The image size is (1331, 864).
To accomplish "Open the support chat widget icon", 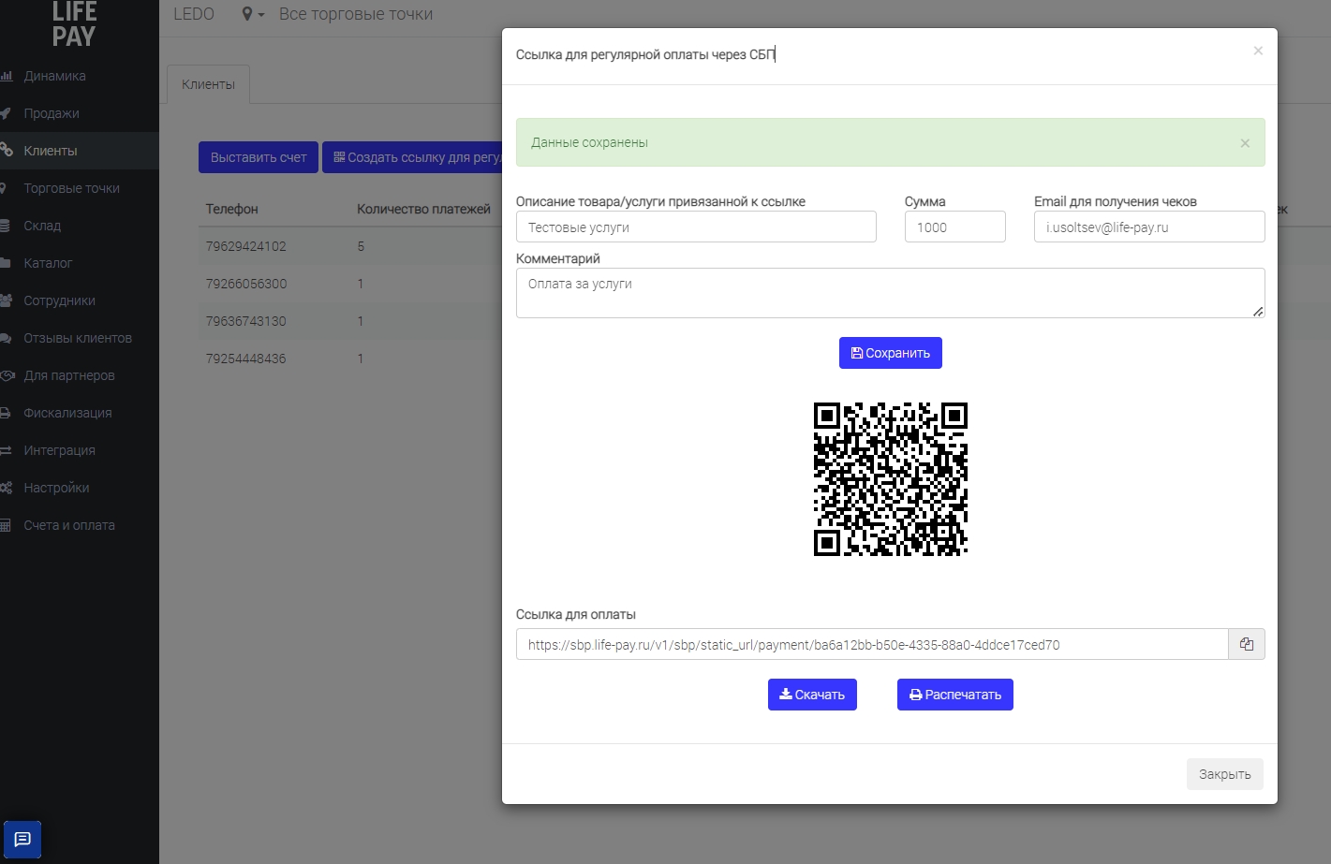I will (22, 840).
